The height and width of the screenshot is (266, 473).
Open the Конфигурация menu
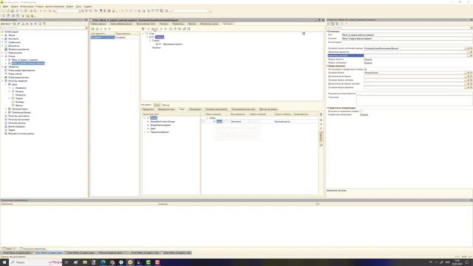pyautogui.click(x=27, y=7)
